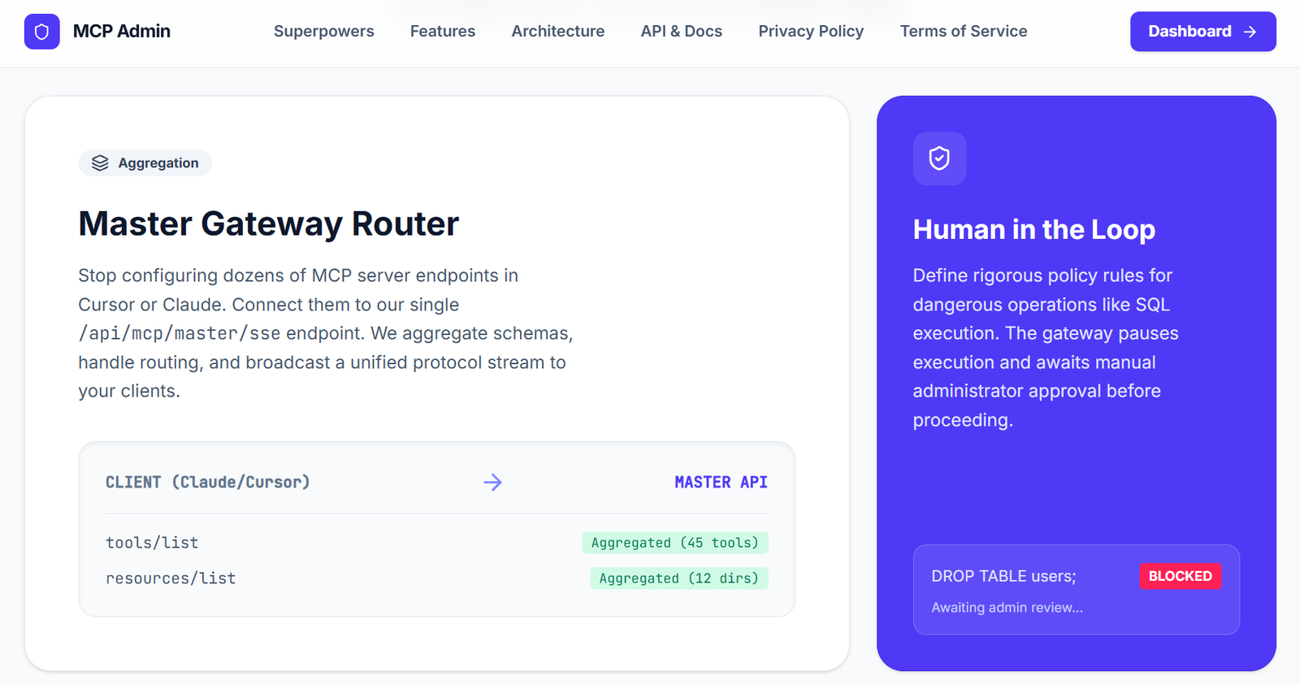
Task: Click the DROP TABLE users; text
Action: (1003, 577)
